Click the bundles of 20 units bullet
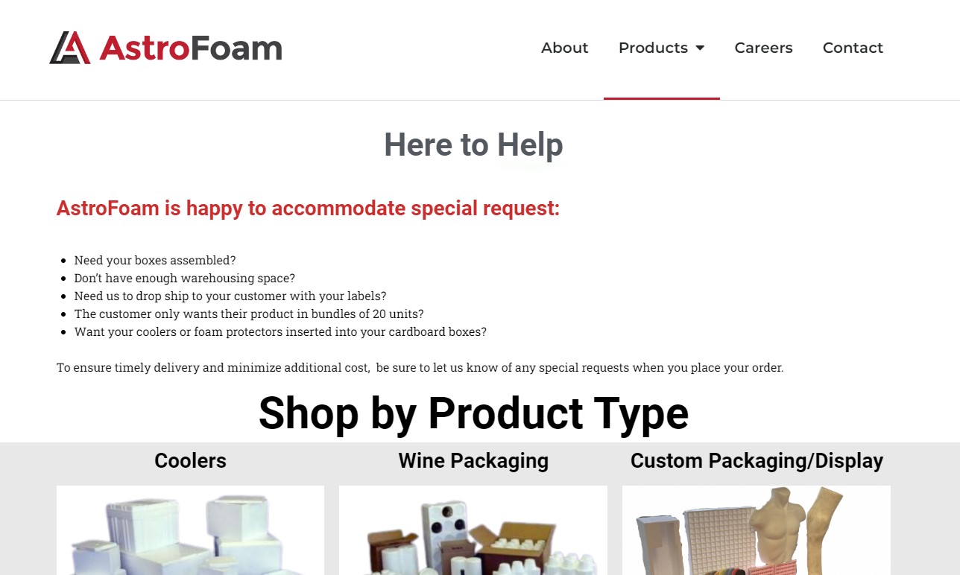Viewport: 960px width, 575px height. (249, 314)
